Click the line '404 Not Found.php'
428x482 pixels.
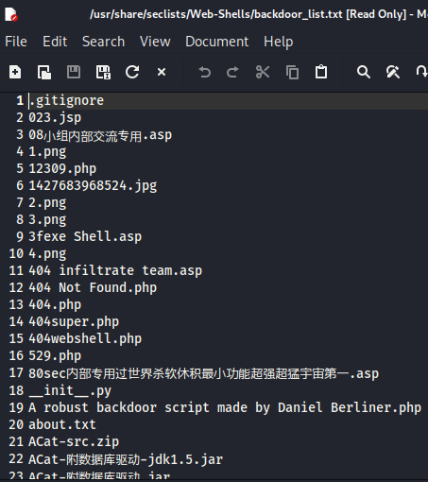(93, 288)
